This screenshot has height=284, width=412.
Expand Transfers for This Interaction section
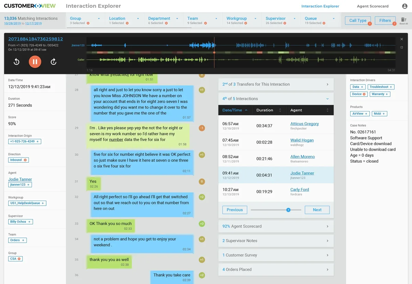[276, 84]
